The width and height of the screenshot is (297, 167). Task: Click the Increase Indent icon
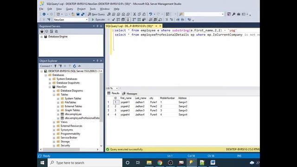(x=182, y=19)
